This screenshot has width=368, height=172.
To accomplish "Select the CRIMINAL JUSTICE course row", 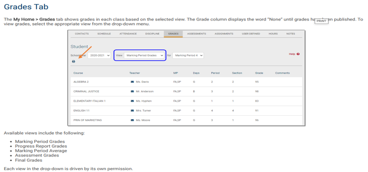I will (x=186, y=91).
